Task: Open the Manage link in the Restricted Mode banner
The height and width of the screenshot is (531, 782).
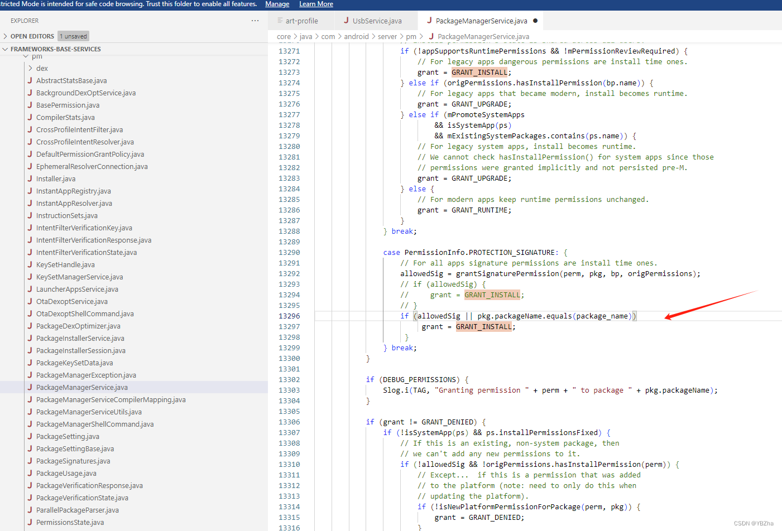Action: (x=277, y=4)
